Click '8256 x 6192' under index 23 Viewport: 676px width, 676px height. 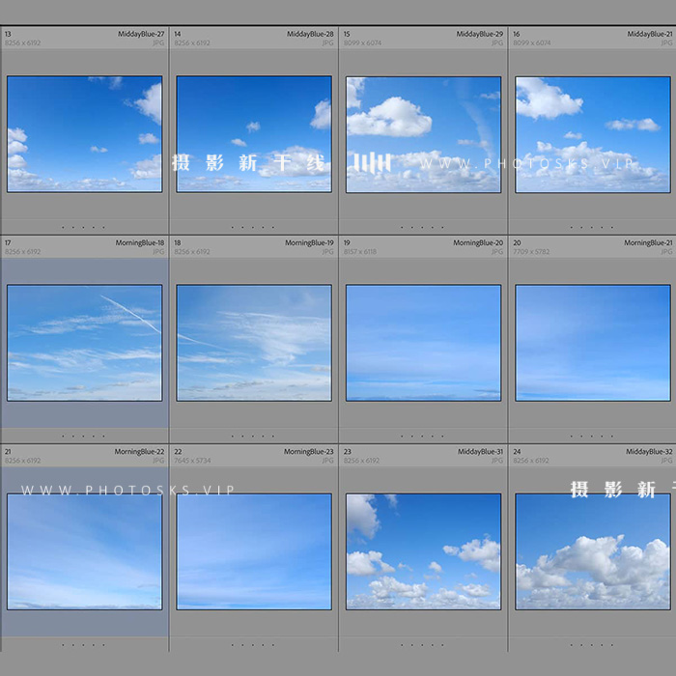pos(362,461)
